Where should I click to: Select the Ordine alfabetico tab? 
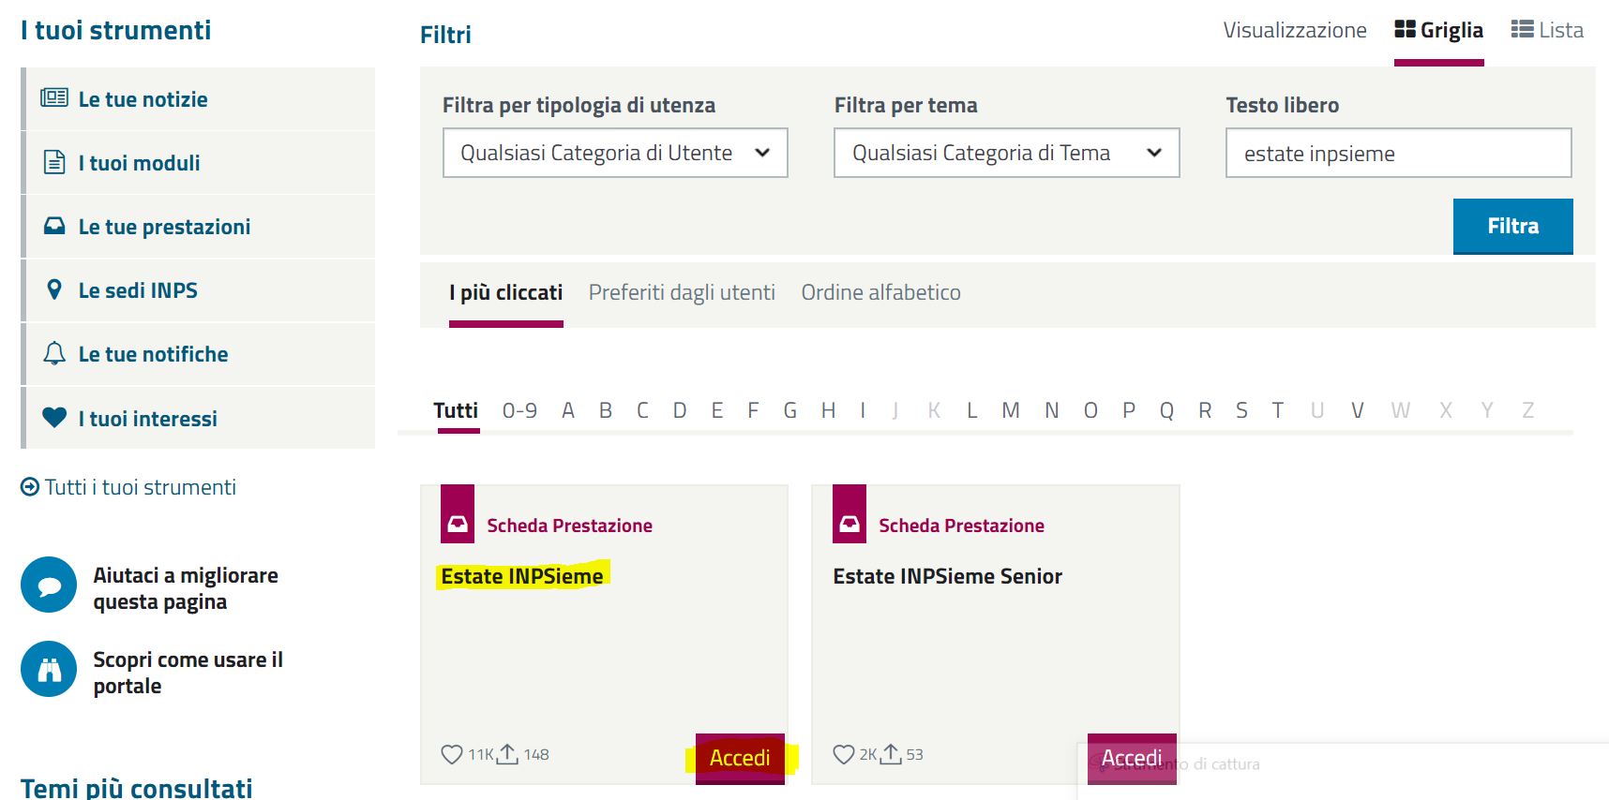880,292
